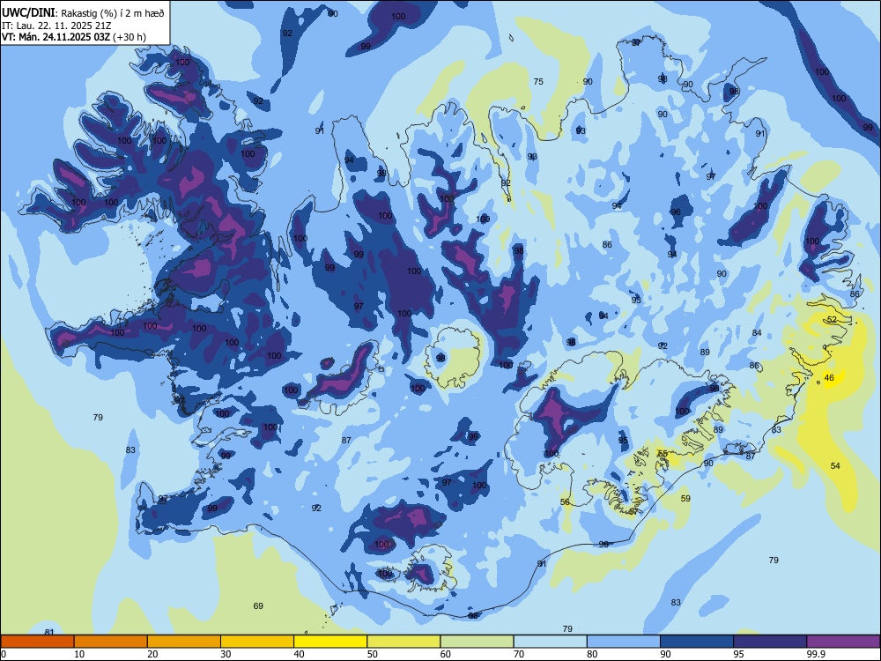Choose the 30–40 legend color band
Image resolution: width=881 pixels, height=661 pixels.
point(257,642)
